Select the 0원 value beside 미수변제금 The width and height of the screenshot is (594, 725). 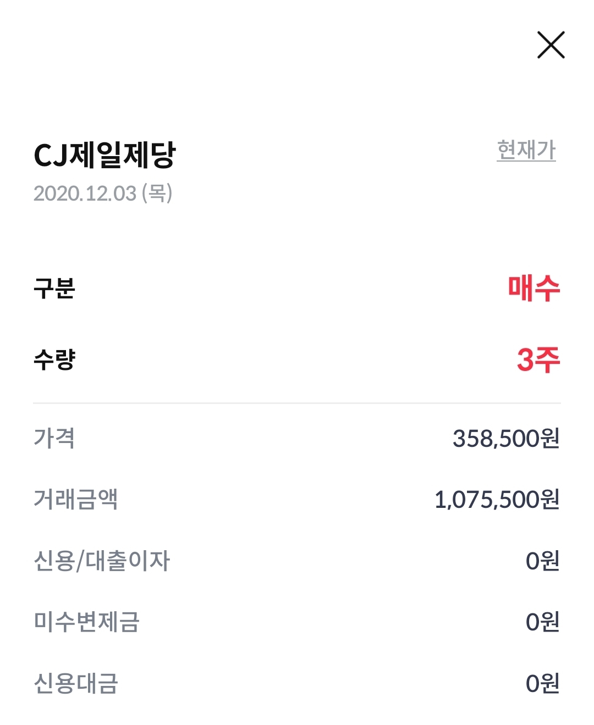click(x=543, y=622)
